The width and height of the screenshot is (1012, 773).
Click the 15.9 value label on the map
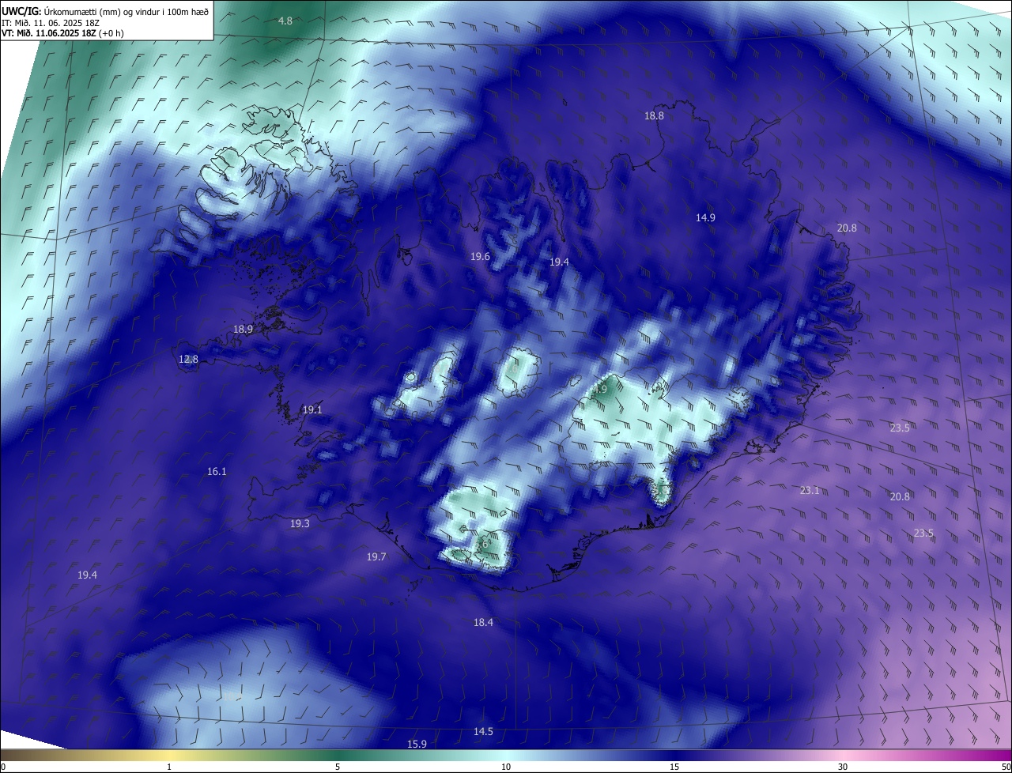(417, 745)
